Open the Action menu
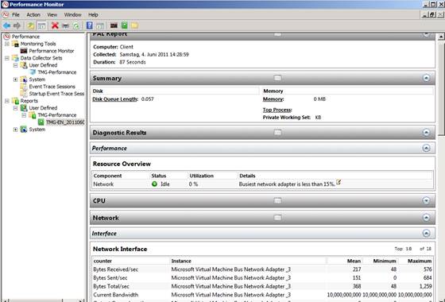Screen dimensions: 445x302 [33, 15]
